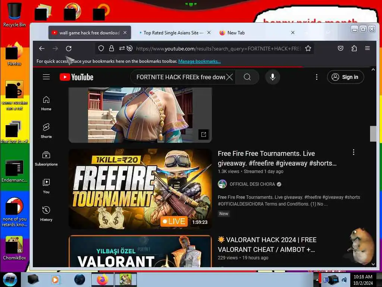Select the Endermanc... desktop icon
This screenshot has height=287, width=382.
(14, 171)
